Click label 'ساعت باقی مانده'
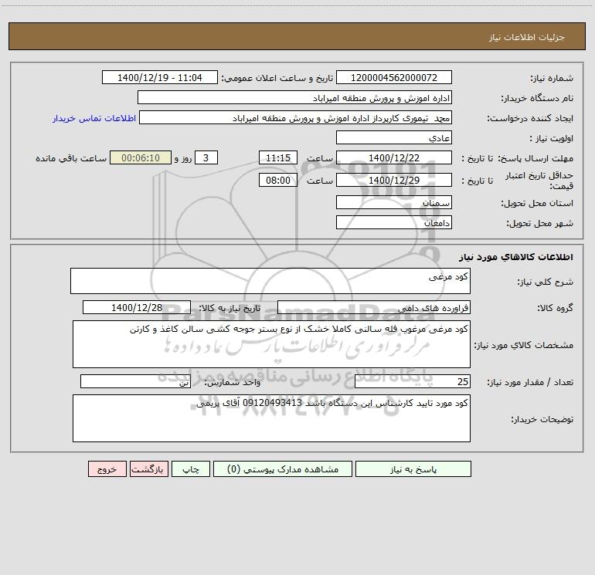The image size is (595, 575). pyautogui.click(x=71, y=158)
